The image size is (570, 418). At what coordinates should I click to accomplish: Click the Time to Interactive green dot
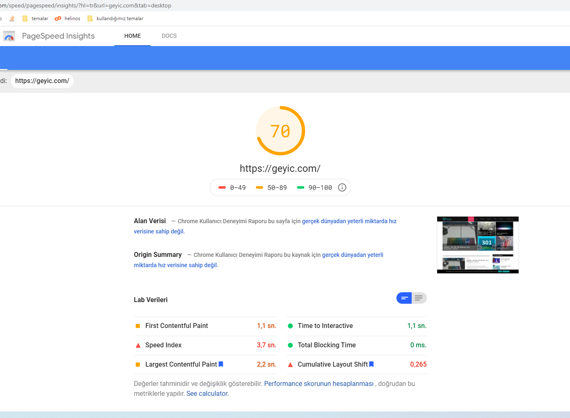(x=290, y=326)
